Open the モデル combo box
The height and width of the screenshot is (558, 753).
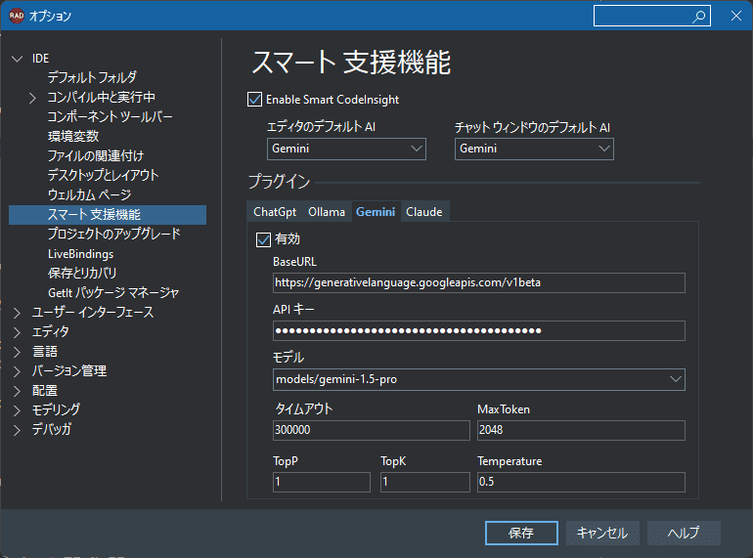tap(479, 379)
